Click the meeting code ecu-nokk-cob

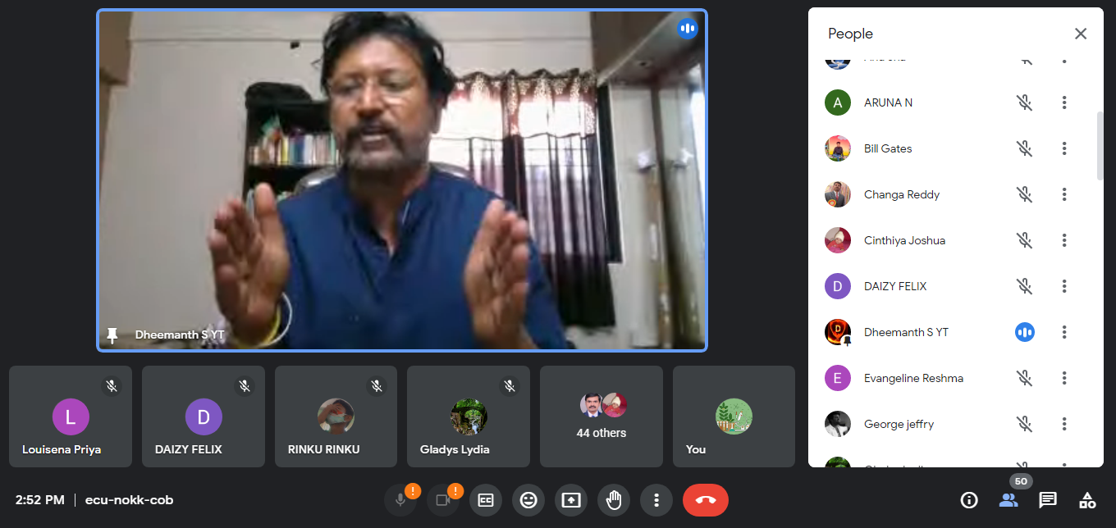pos(129,500)
